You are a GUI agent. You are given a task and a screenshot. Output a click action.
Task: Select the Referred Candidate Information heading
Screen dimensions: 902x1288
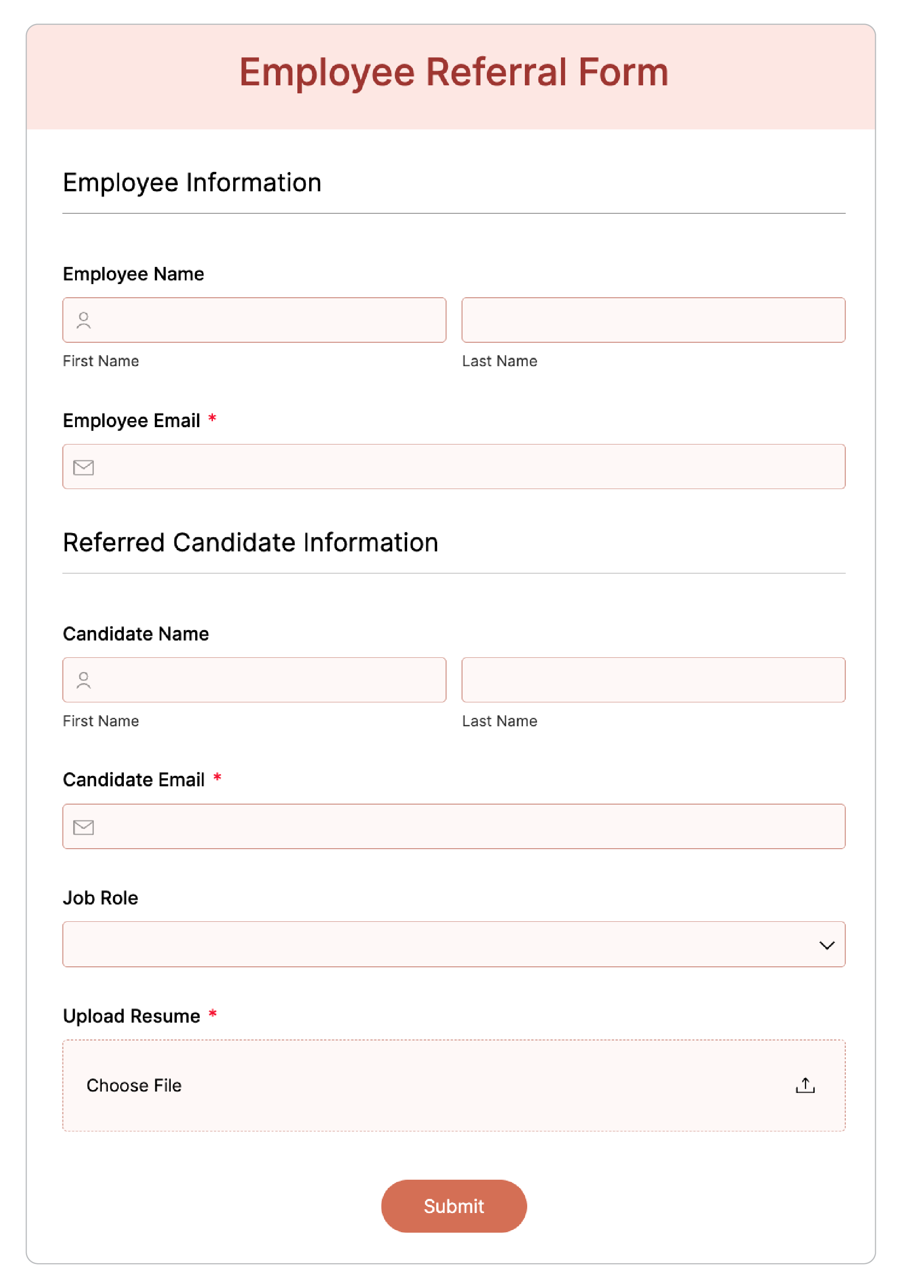[x=251, y=542]
